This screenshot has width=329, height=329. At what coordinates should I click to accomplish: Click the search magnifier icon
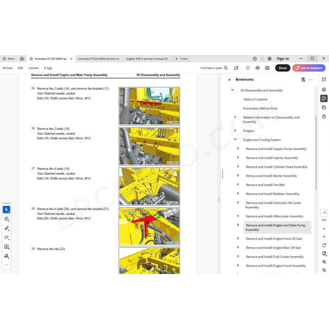point(226,68)
